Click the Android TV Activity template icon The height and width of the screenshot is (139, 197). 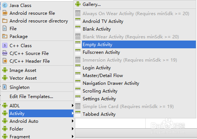pos(78,21)
